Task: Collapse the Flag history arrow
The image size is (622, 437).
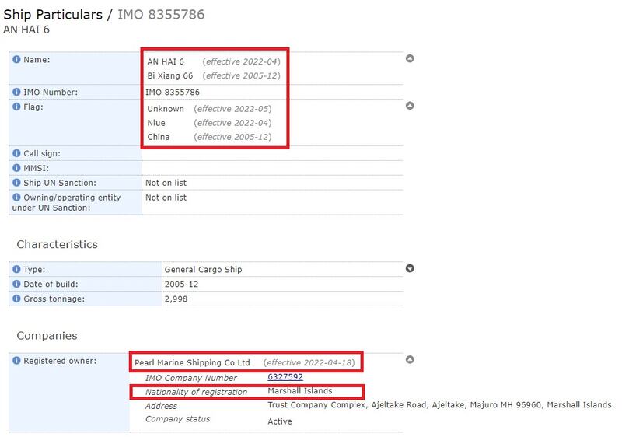Action: 410,106
